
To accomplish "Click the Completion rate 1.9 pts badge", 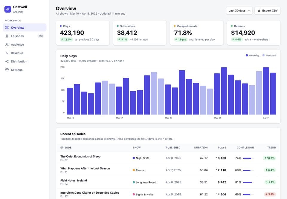I will (181, 39).
